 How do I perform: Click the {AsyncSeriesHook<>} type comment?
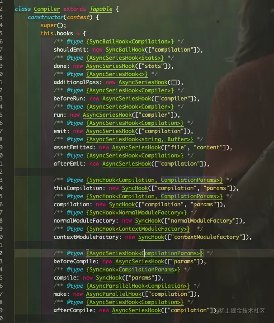(117, 74)
